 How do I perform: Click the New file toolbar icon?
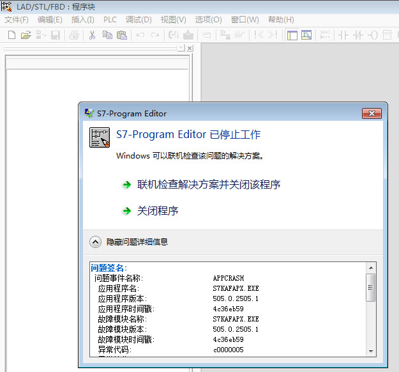point(11,35)
